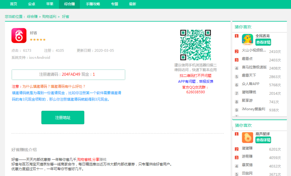Image resolution: width=291 pixels, height=176 pixels.
Task: Click rank badge 2 beside 蛋蛋赚
Action: click(236, 149)
